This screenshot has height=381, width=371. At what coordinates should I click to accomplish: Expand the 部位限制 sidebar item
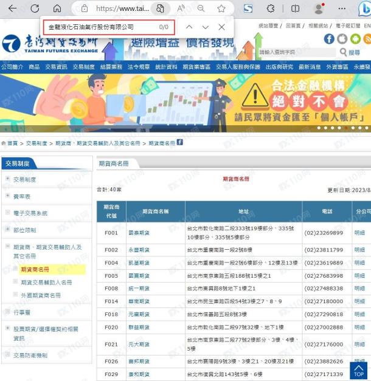[7, 229]
